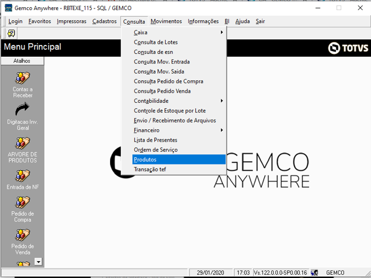This screenshot has height=278, width=371.
Task: Open the Digitacao Inv. Geral arrow shortcut
Action: coord(22,109)
